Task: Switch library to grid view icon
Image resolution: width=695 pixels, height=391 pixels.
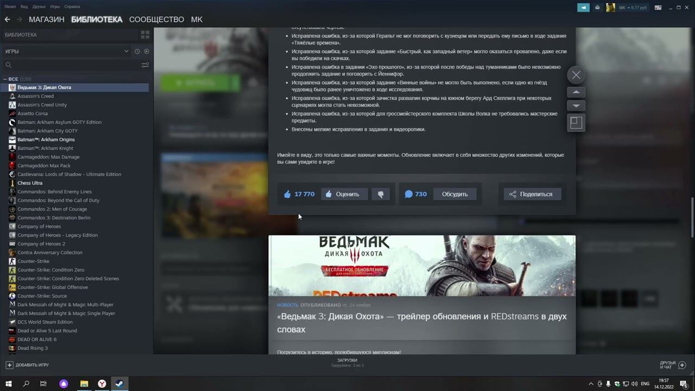Action: pos(145,35)
